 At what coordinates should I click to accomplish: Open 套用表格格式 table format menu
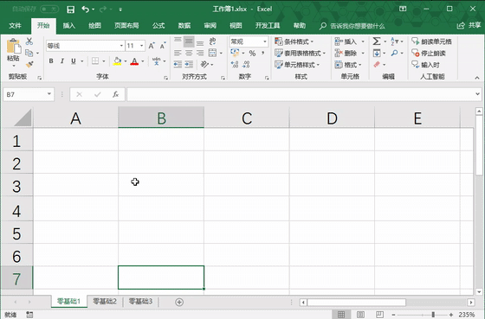click(301, 53)
